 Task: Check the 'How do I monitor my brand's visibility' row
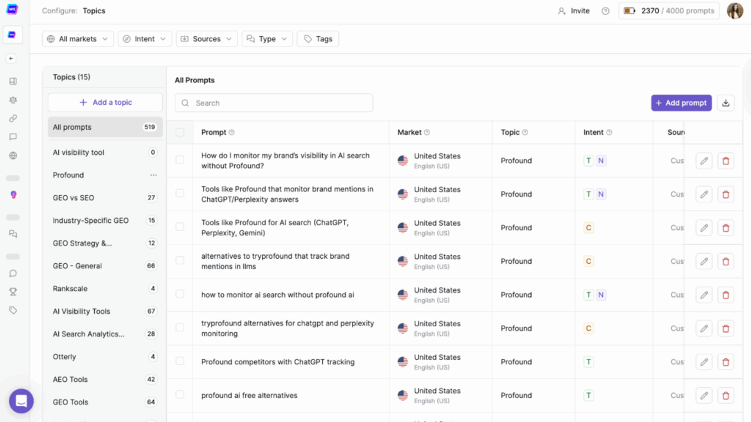(180, 160)
